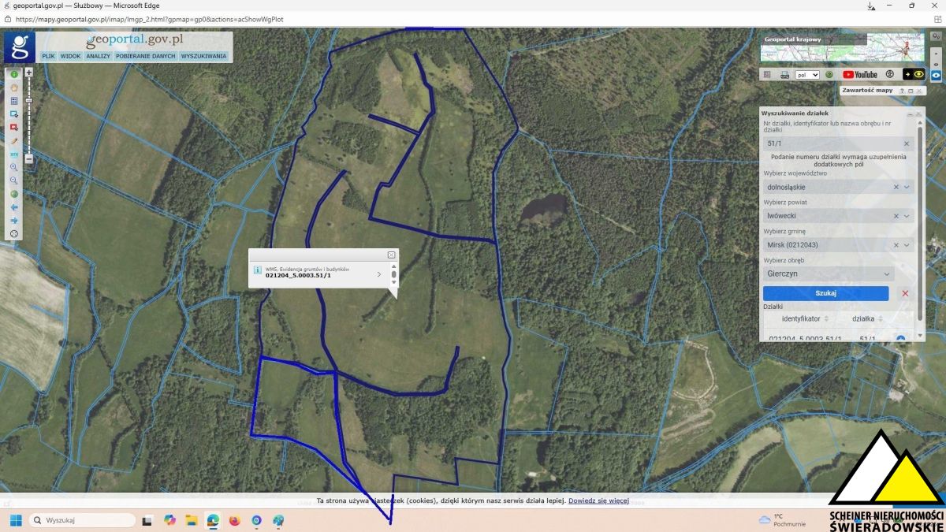Activate the hand pan tool
This screenshot has height=532, width=946.
[x=14, y=87]
